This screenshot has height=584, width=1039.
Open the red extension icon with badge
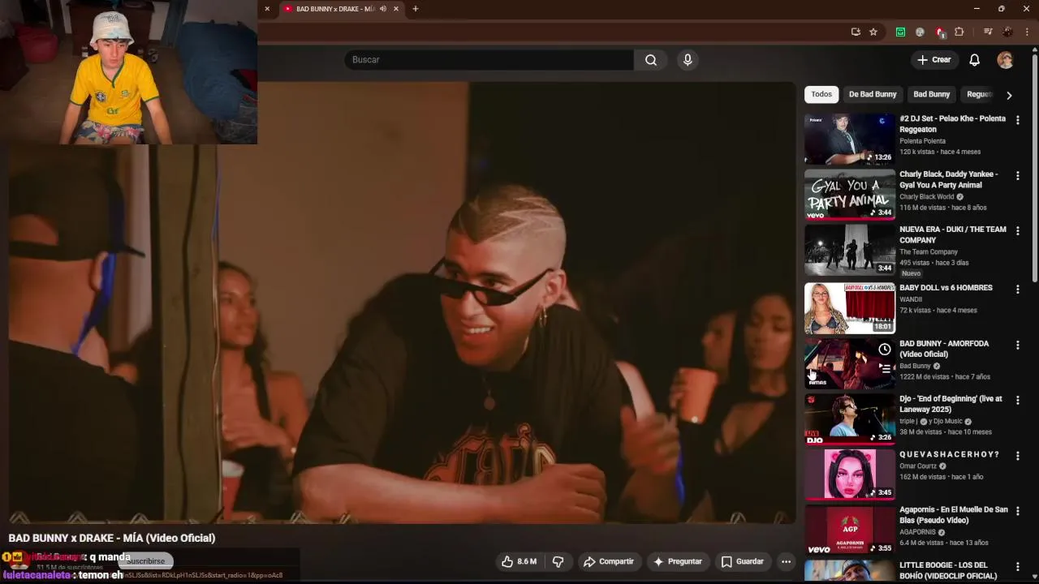click(940, 32)
